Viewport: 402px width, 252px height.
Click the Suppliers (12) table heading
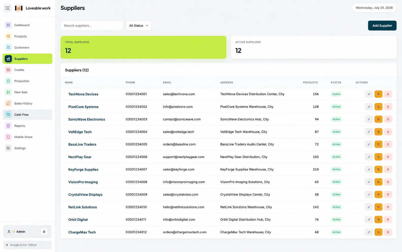[x=77, y=70]
